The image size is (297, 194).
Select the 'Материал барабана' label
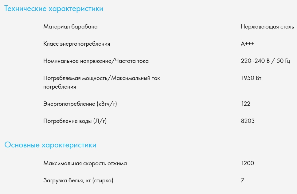(x=71, y=27)
